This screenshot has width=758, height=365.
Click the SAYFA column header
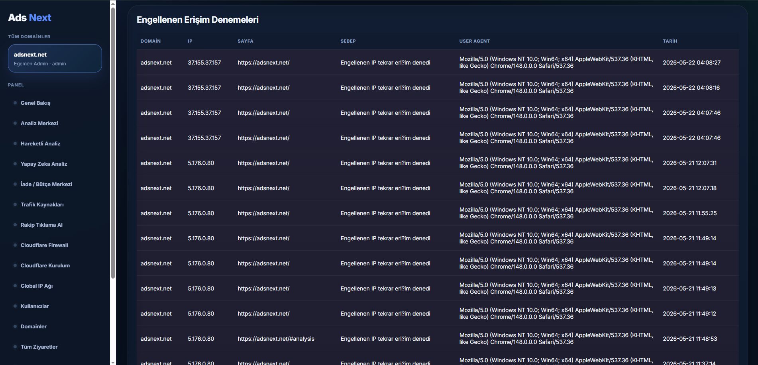[x=245, y=41]
